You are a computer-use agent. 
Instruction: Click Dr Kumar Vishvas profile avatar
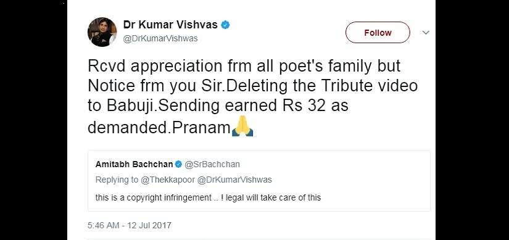pyautogui.click(x=102, y=32)
